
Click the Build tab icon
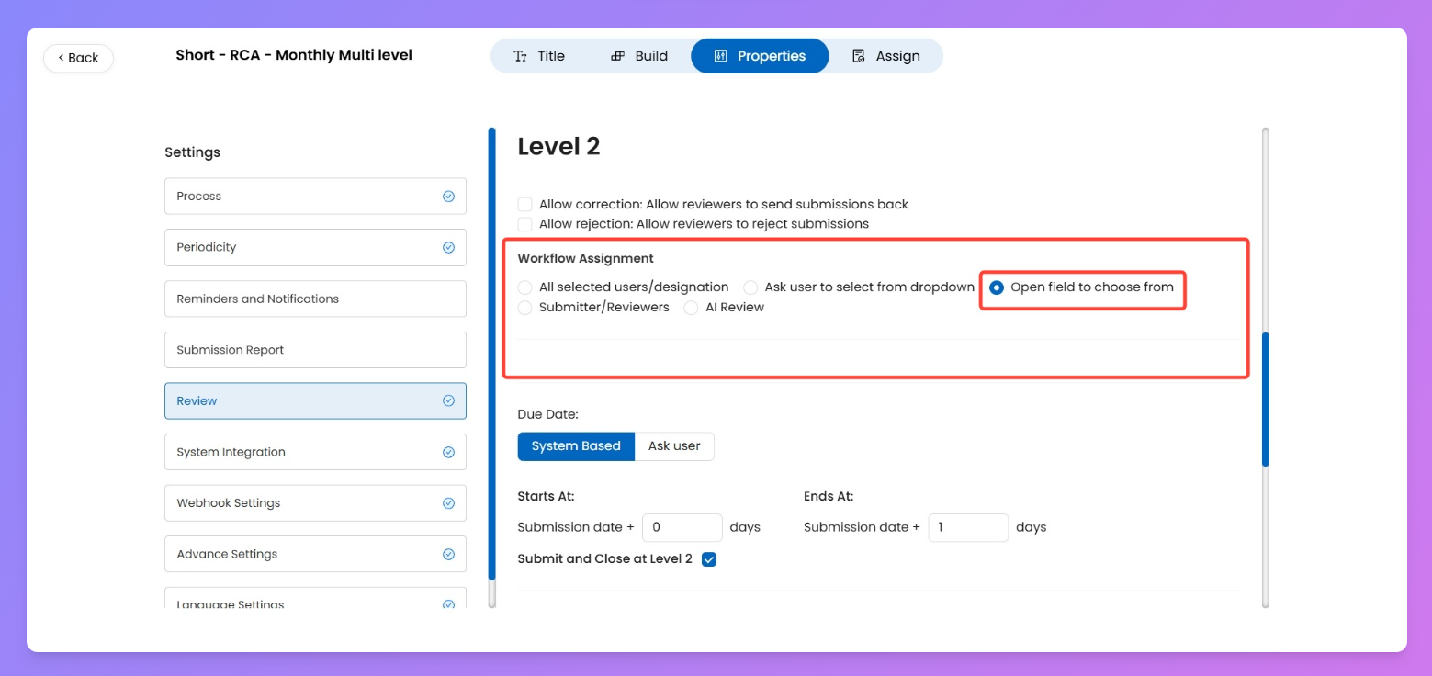(618, 56)
